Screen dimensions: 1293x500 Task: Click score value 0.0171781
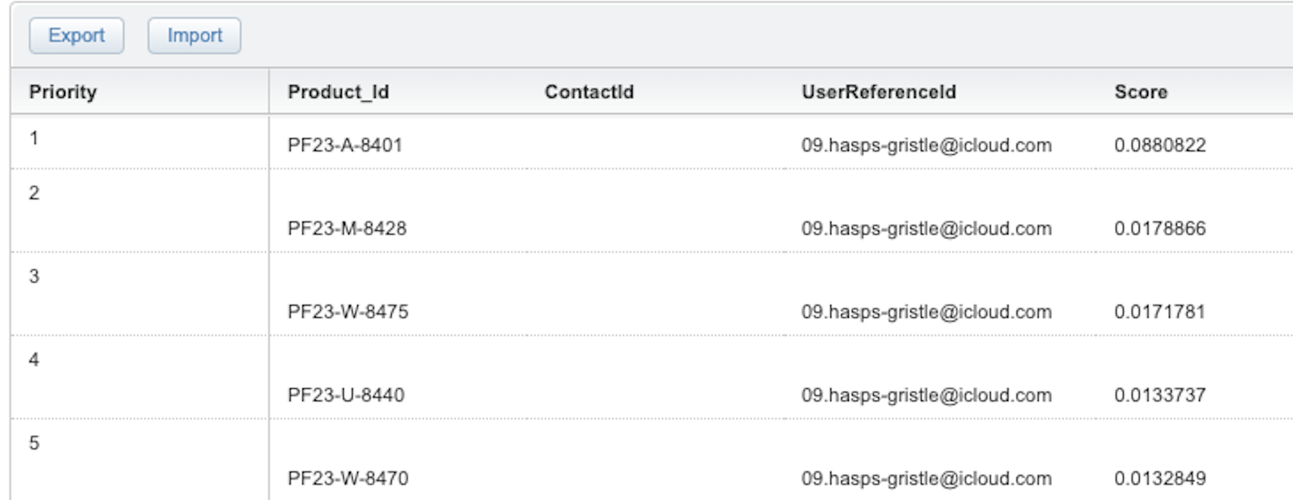pos(1159,312)
